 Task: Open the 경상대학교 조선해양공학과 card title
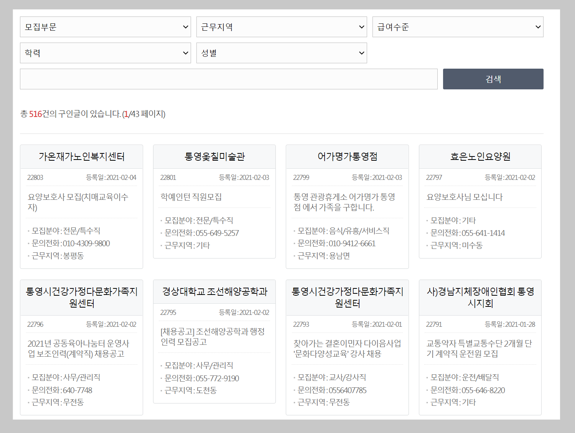[214, 291]
